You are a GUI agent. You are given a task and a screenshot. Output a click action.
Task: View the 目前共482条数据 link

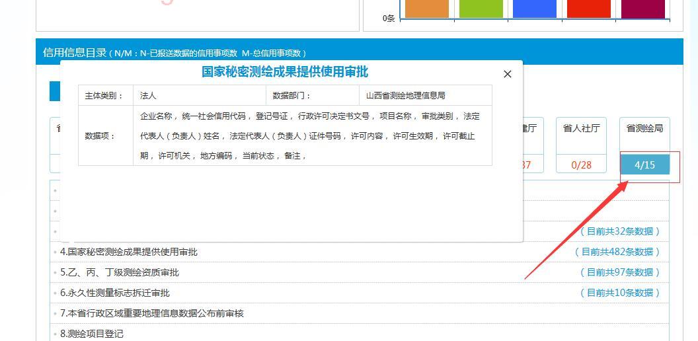[617, 252]
